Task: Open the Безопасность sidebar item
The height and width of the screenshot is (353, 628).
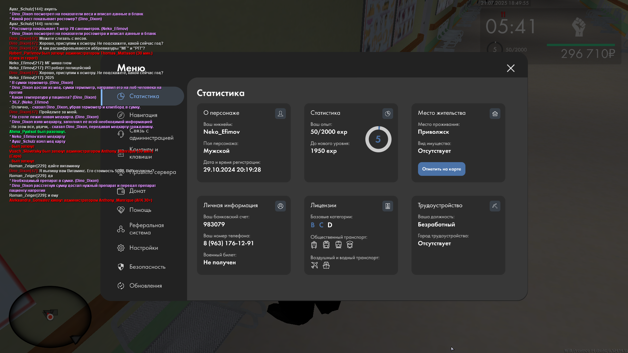Action: [147, 267]
